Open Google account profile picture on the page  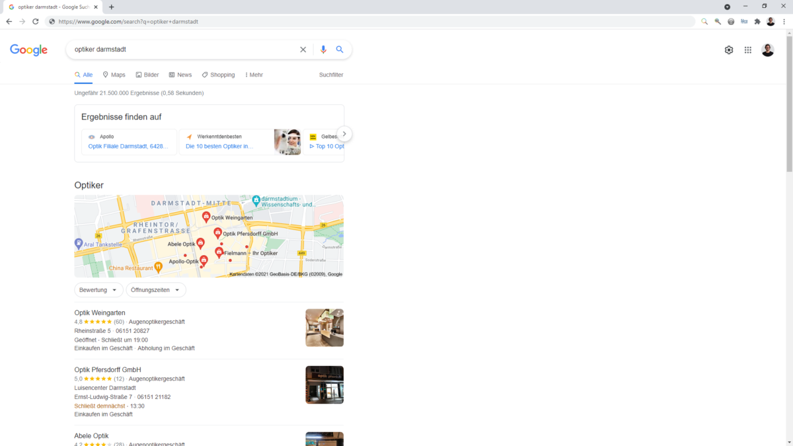767,50
